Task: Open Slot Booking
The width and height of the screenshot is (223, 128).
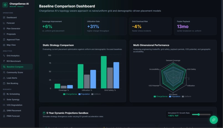Action: pos(17,83)
